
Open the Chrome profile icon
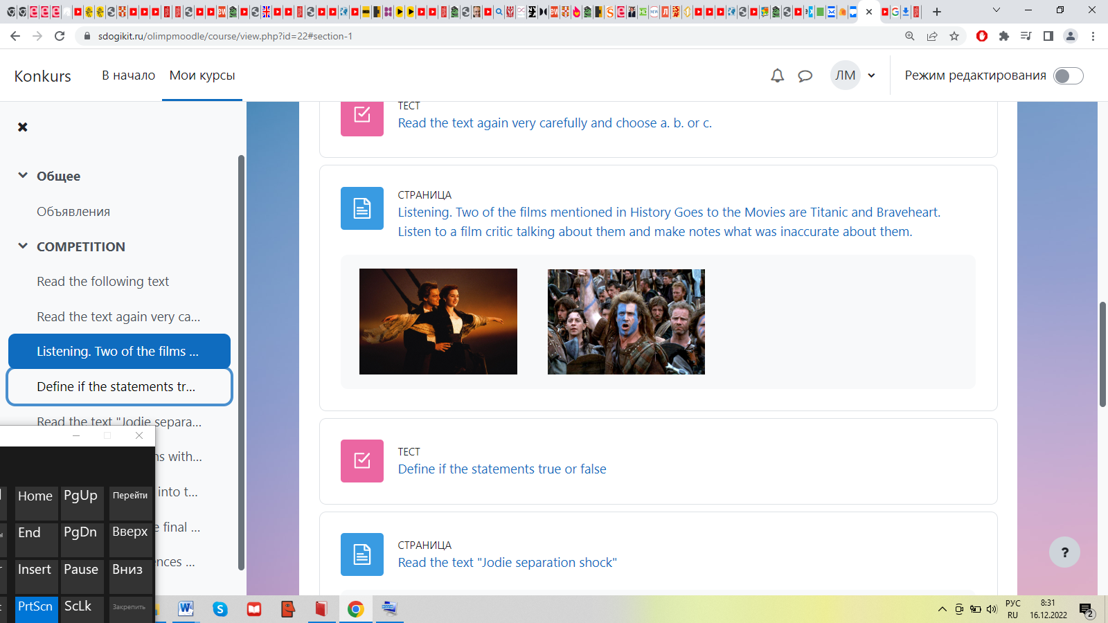1071,36
